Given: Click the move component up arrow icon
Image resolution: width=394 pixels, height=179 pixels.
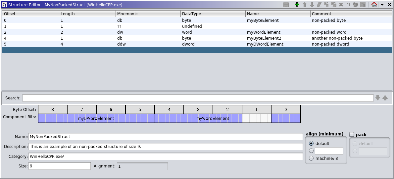Looking at the screenshot, I should click(x=305, y=5).
